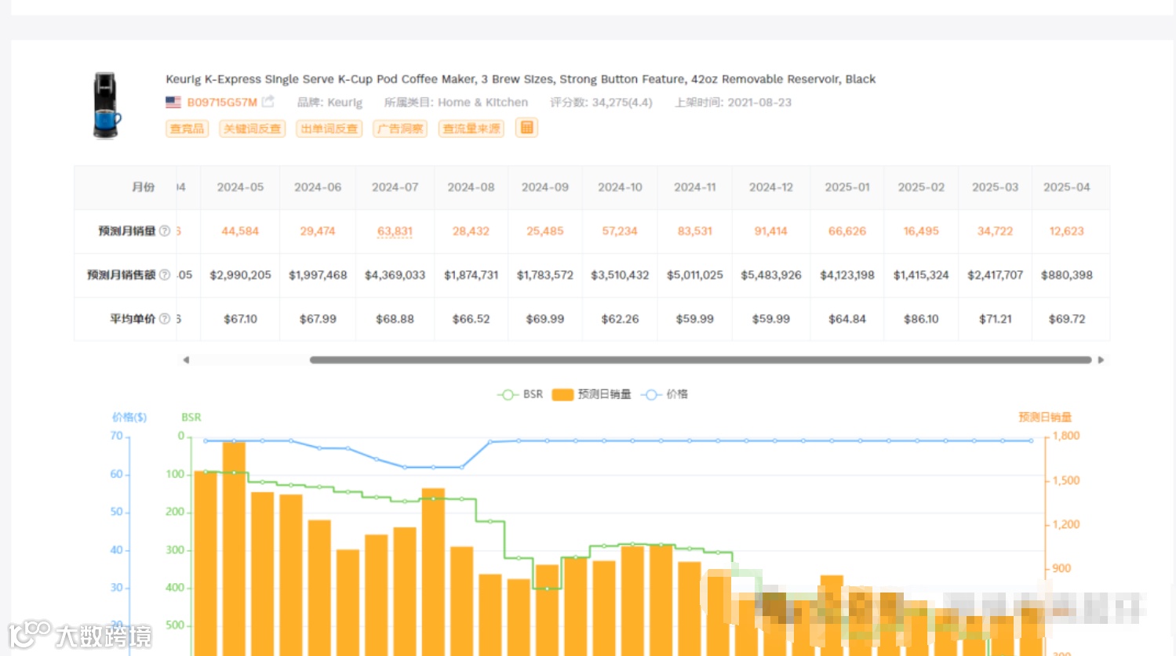Viewport: 1176px width, 656px height.
Task: Click the 2024-08 month column header
Action: (471, 187)
